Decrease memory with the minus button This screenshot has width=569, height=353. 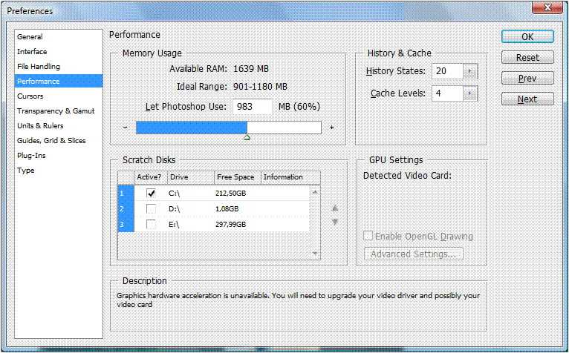[x=126, y=128]
